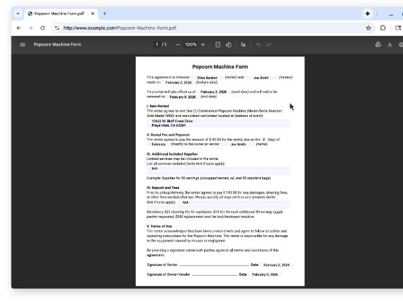Click the renter name field Elias Becked

pos(209,77)
